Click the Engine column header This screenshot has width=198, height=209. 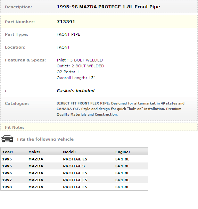(x=123, y=152)
